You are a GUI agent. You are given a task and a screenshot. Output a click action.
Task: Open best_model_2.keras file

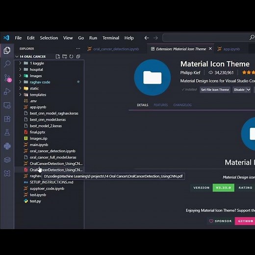click(49, 126)
